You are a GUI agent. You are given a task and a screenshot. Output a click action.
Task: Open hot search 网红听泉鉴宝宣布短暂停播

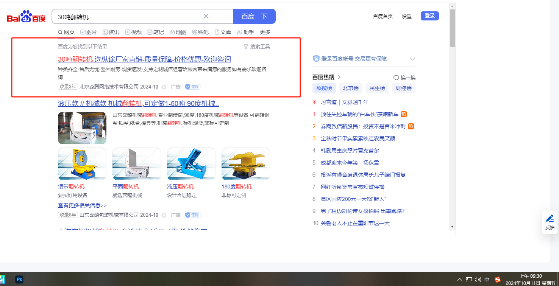click(x=353, y=187)
